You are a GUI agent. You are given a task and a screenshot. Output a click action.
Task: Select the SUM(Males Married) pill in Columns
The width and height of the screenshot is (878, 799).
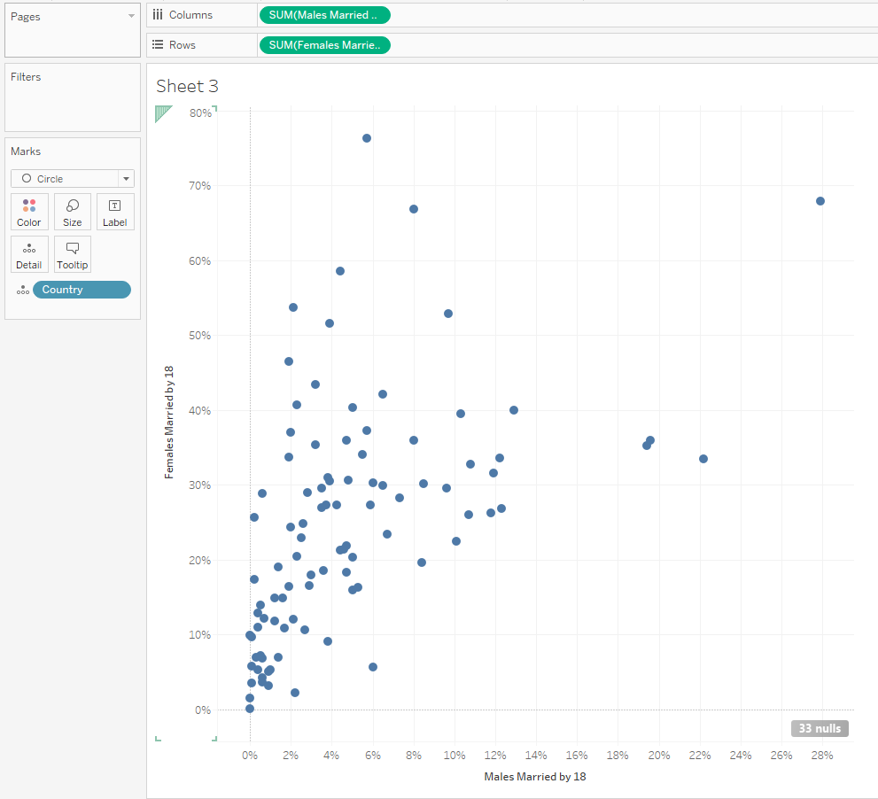325,15
